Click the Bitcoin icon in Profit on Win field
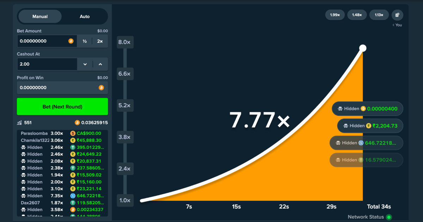The width and height of the screenshot is (423, 222). point(101,88)
